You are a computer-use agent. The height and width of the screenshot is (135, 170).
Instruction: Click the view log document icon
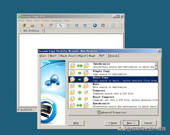tap(113, 25)
